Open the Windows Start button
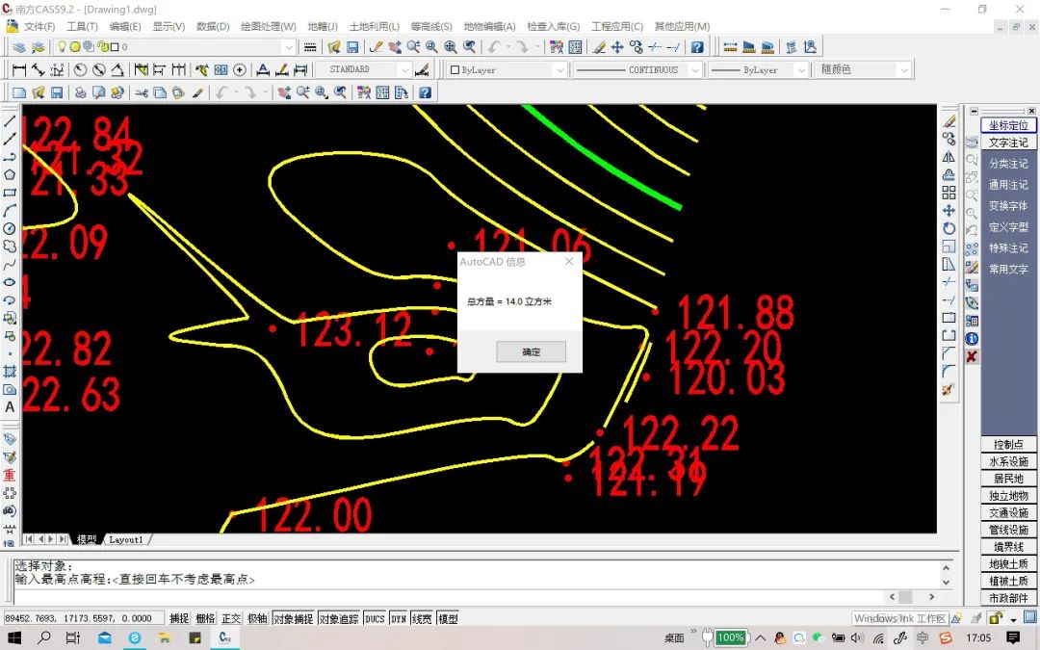1040x650 pixels. (x=13, y=637)
